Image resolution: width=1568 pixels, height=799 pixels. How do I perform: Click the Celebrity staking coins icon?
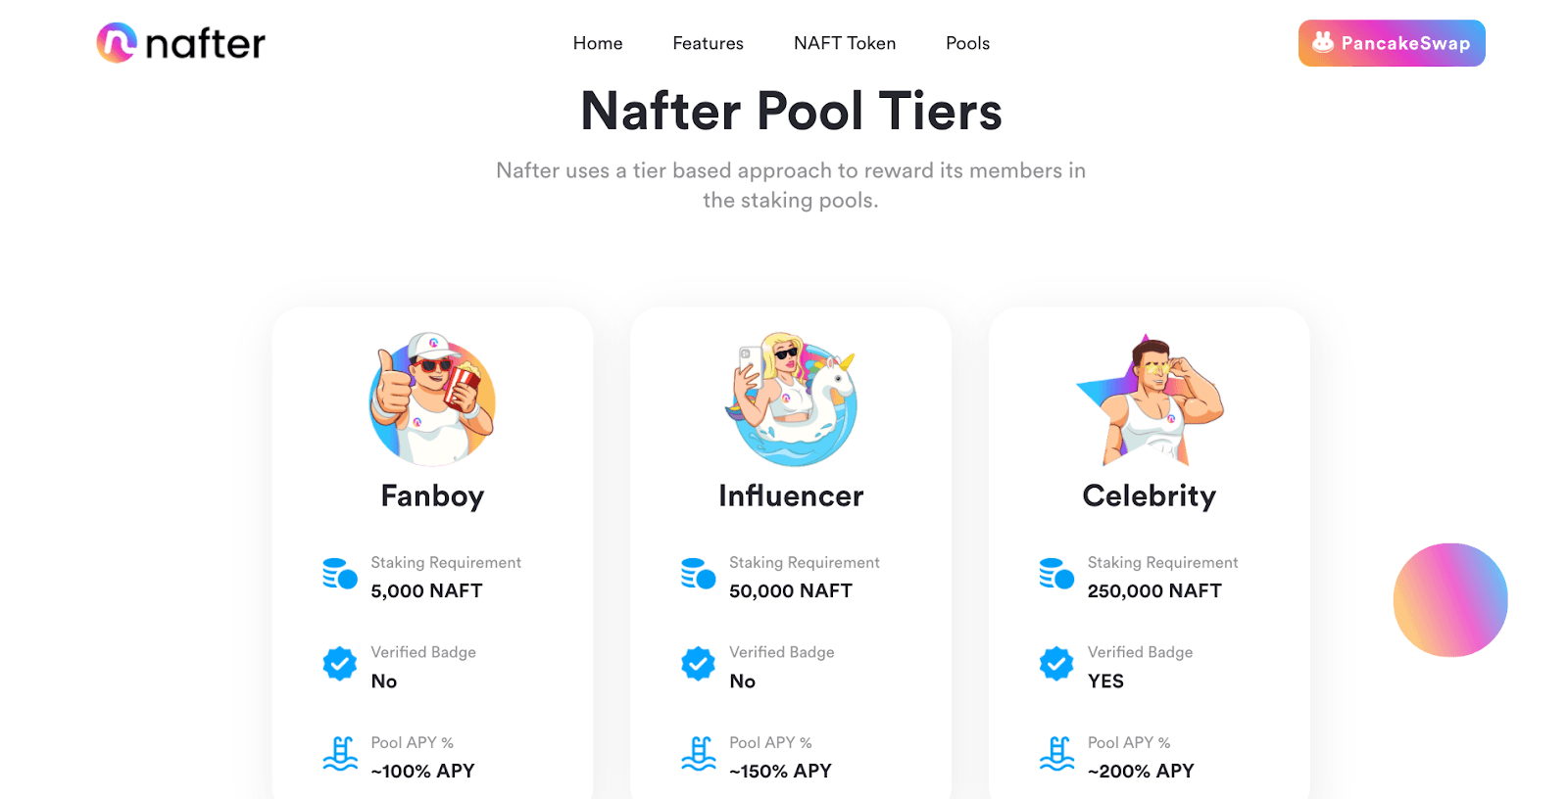(1056, 574)
